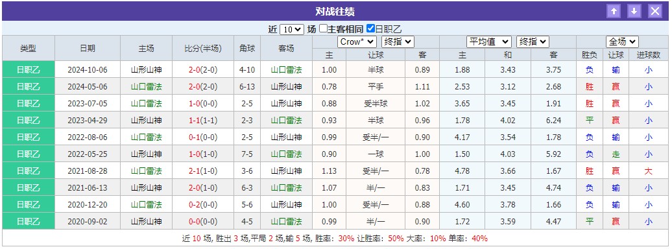Open home team 山口雷法 in 2024-05-06 row
672x249 pixels.
click(x=146, y=87)
